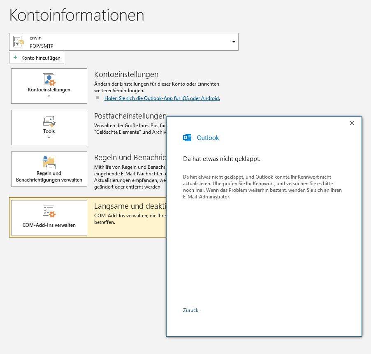Viewport: 371px width, 354px height.
Task: Click the Kontoinformationen page title
Action: pos(77,15)
